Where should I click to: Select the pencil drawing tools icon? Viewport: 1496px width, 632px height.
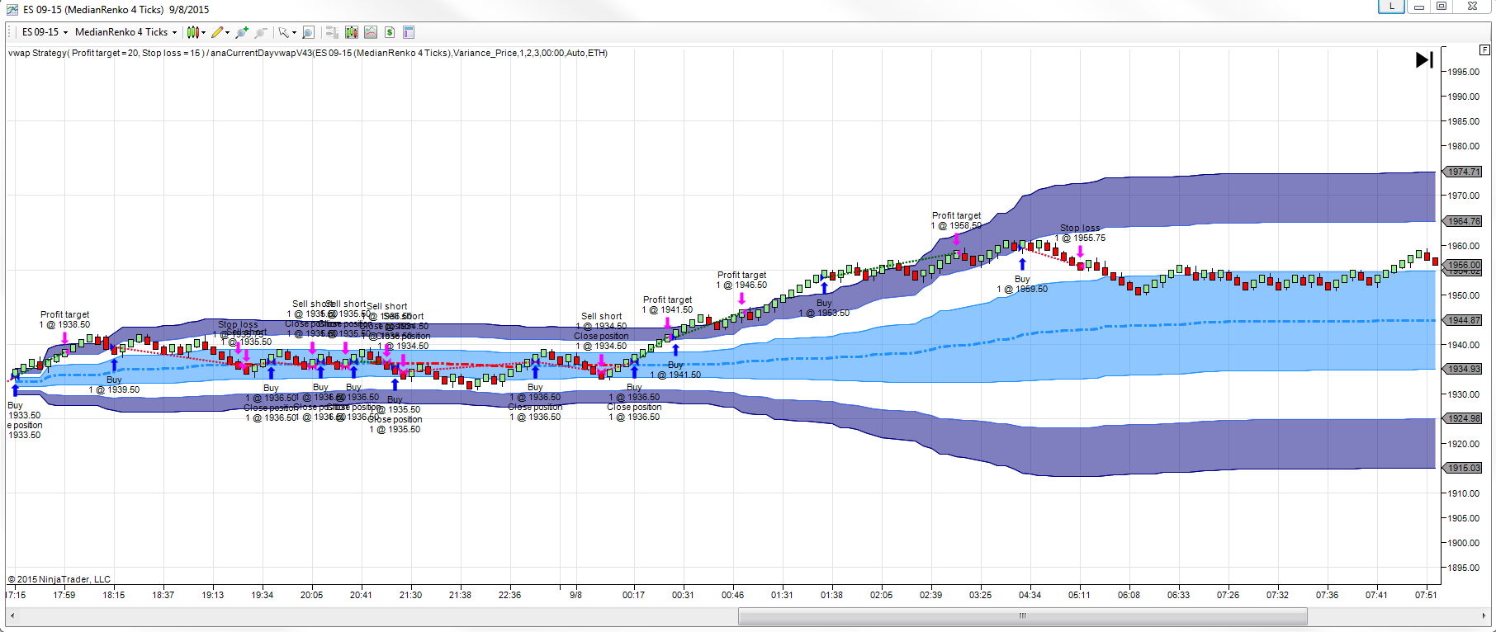pyautogui.click(x=217, y=32)
